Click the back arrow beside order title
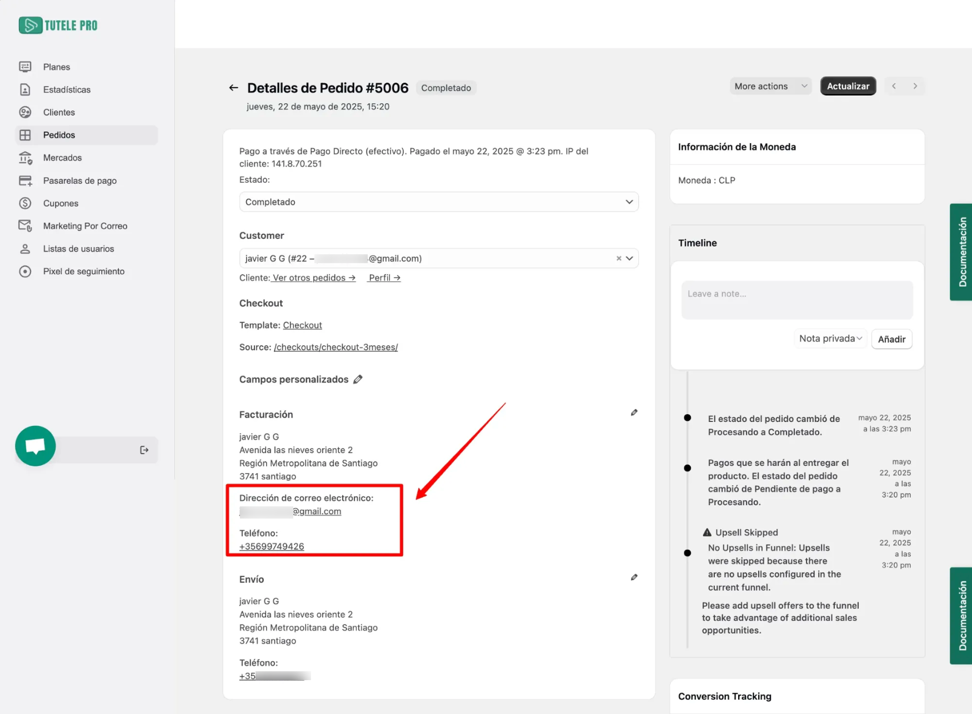The height and width of the screenshot is (714, 972). click(233, 88)
